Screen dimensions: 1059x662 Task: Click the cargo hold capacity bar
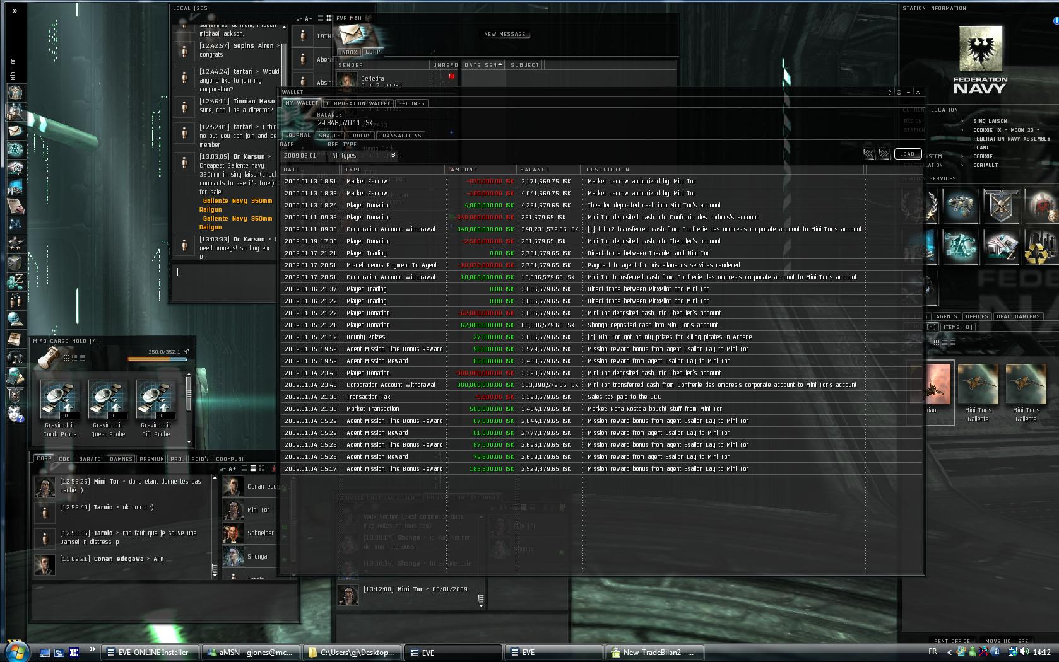157,359
